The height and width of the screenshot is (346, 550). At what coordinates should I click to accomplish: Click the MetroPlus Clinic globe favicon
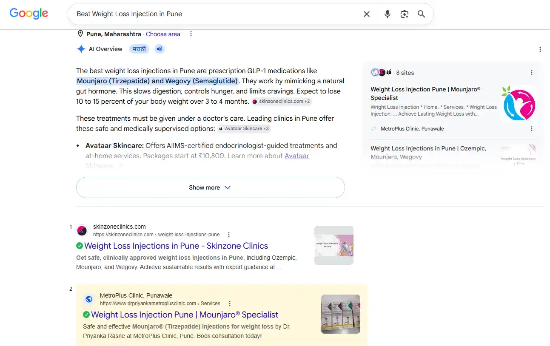coord(89,299)
